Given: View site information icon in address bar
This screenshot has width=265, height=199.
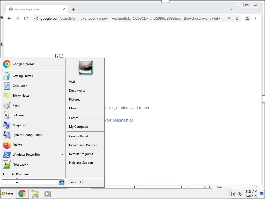Looking at the screenshot, I should tap(36, 18).
